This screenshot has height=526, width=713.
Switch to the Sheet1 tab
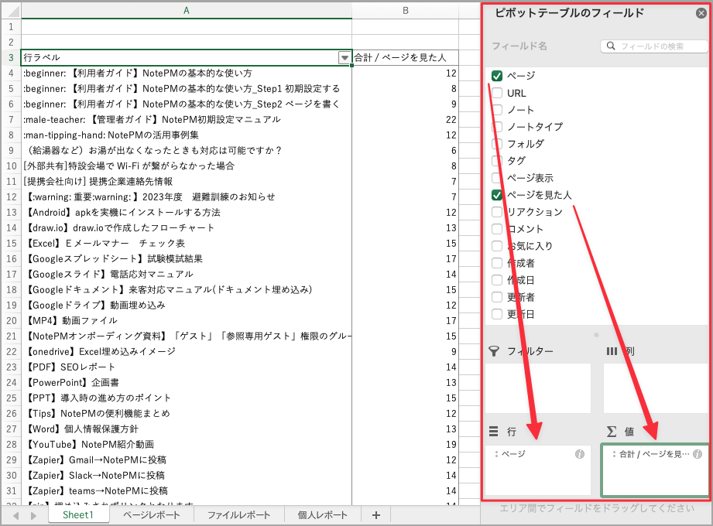coord(78,515)
